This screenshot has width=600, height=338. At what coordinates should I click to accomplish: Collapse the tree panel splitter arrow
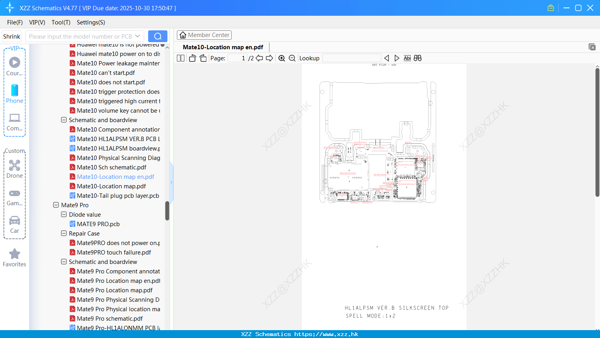[171, 182]
